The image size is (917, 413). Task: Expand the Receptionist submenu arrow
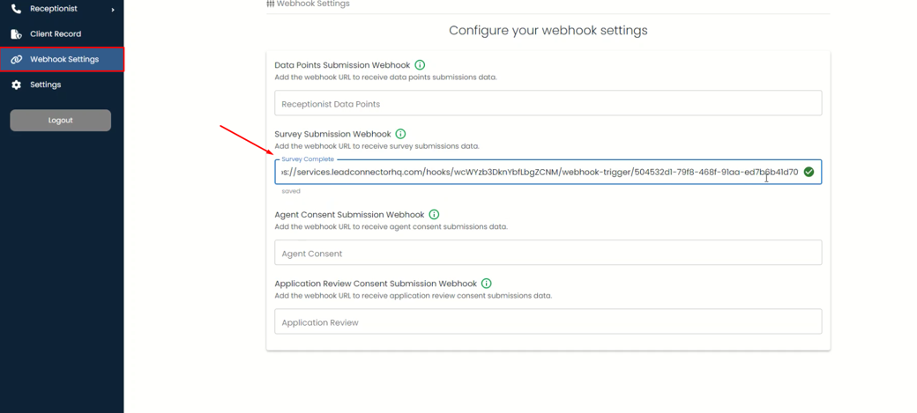point(113,10)
